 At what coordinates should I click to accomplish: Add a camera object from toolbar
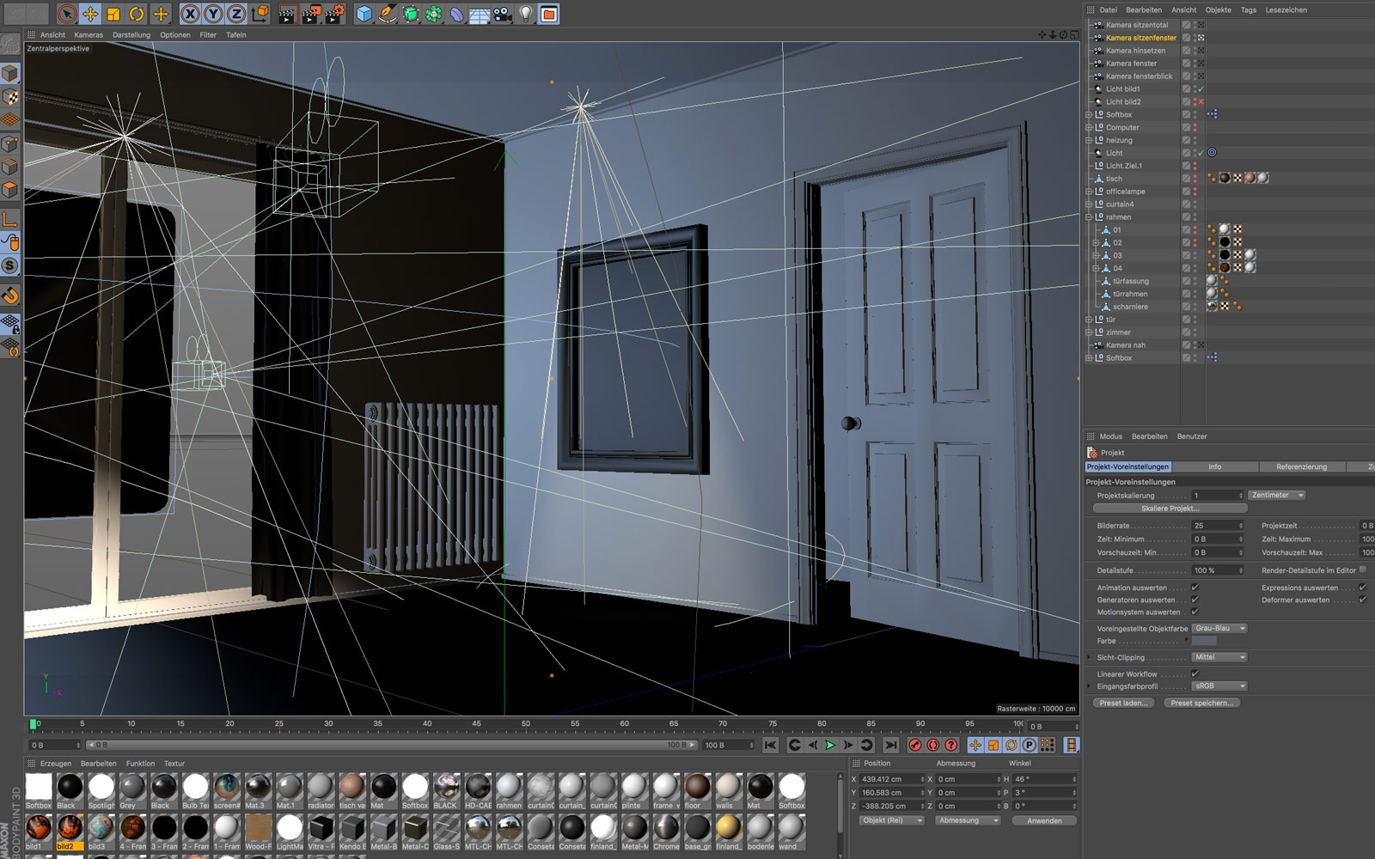pos(503,14)
